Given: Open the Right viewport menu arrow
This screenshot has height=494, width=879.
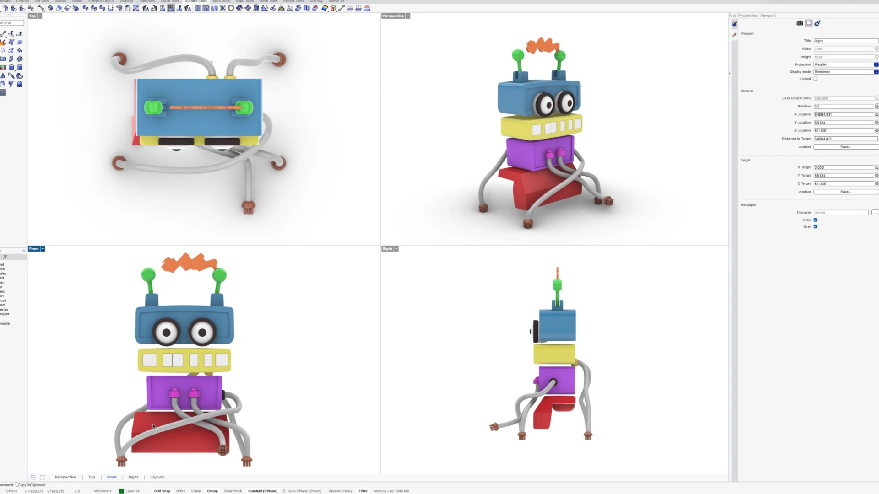Looking at the screenshot, I should [396, 249].
